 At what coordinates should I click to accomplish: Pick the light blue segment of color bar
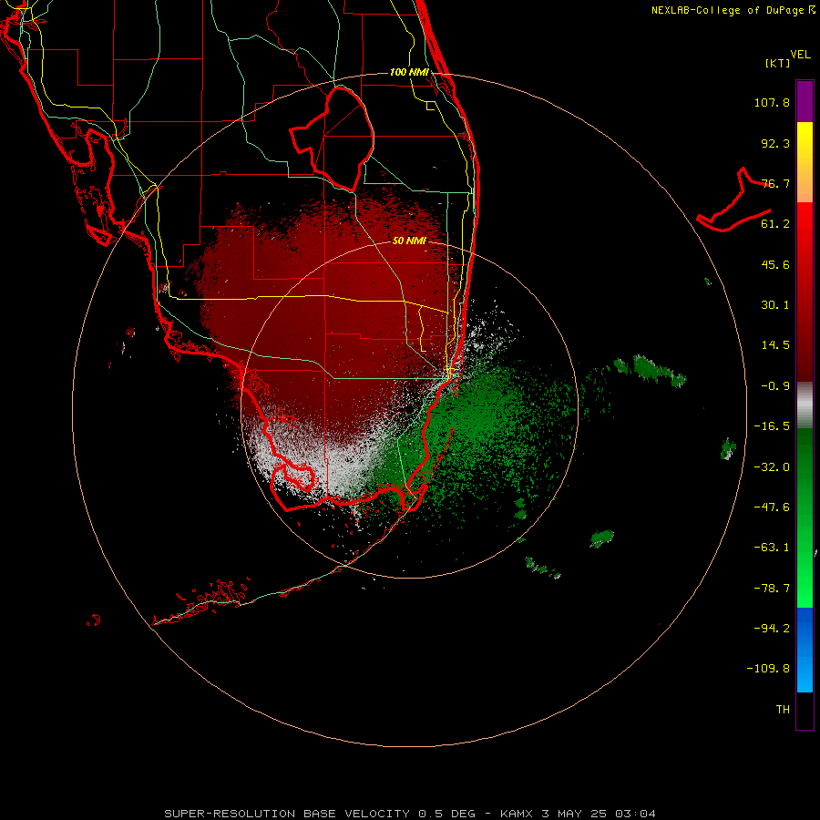tap(805, 672)
